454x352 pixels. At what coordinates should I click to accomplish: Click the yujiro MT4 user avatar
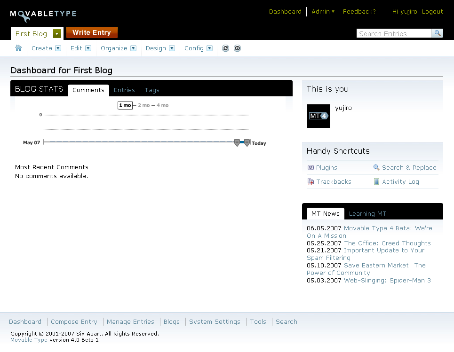click(x=319, y=116)
